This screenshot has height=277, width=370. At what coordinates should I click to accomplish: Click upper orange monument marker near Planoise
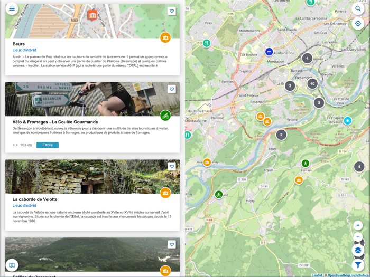pyautogui.click(x=260, y=117)
